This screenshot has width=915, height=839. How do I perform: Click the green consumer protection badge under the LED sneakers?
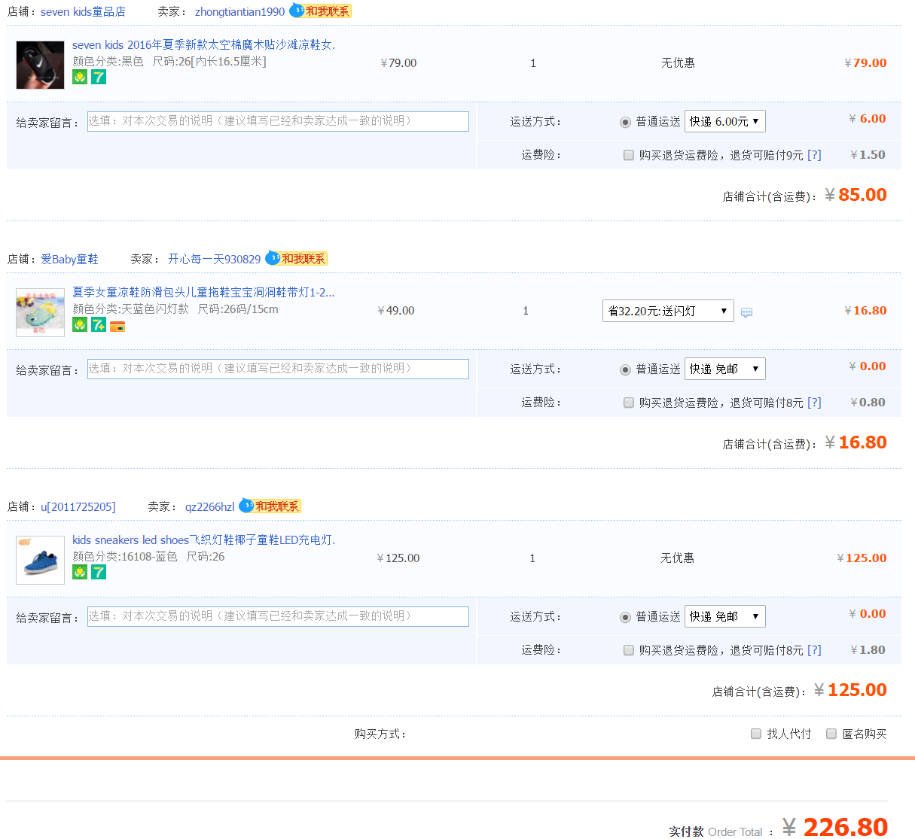tap(80, 572)
